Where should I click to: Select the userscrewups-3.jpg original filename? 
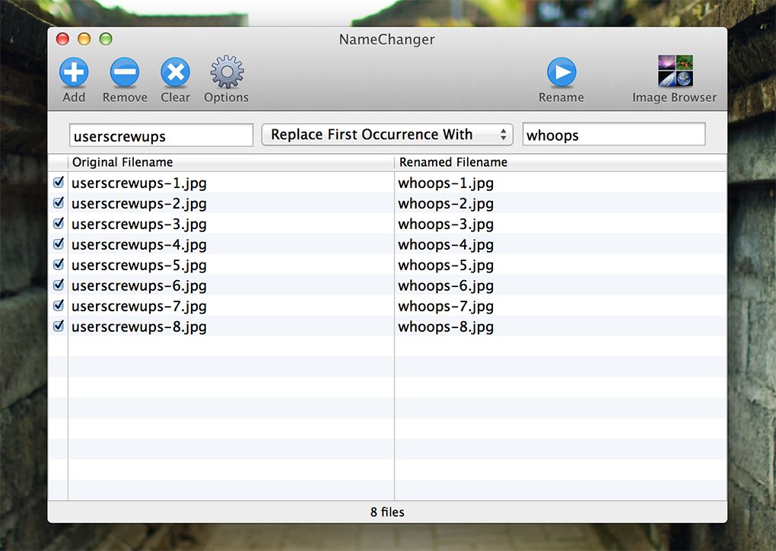tap(139, 225)
